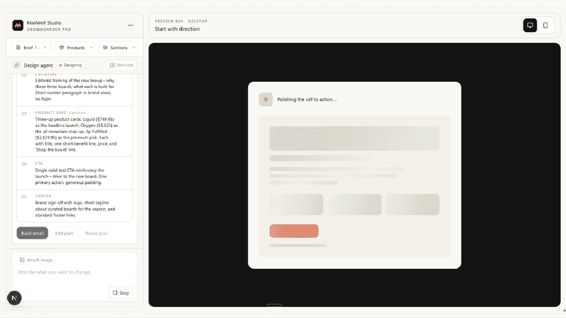Open the three-dot more options menu
Image resolution: width=566 pixels, height=318 pixels.
coord(131,25)
